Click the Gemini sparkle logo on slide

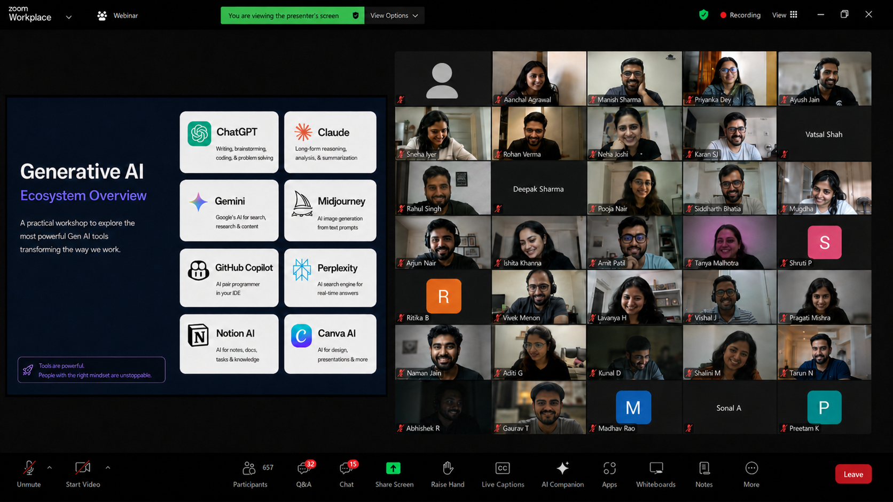click(198, 202)
